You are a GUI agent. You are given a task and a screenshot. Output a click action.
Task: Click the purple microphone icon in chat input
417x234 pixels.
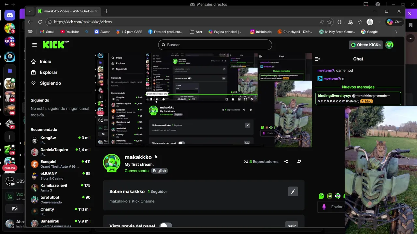tap(324, 207)
